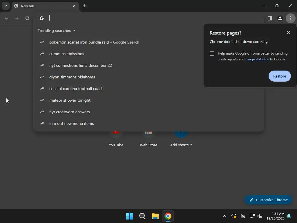Click the Google G icon in address bar
The image size is (297, 223).
(42, 18)
